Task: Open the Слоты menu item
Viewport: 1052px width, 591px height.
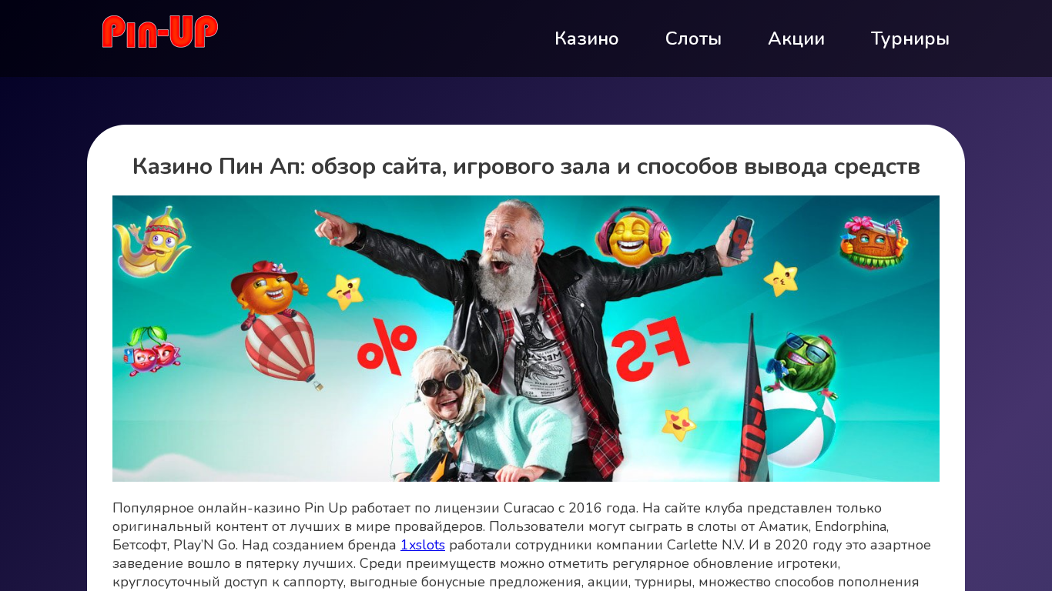Action: point(693,38)
